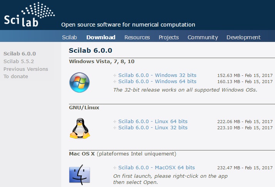Download Scilab 6.0.0 - Linux 32 bits

pos(153,127)
